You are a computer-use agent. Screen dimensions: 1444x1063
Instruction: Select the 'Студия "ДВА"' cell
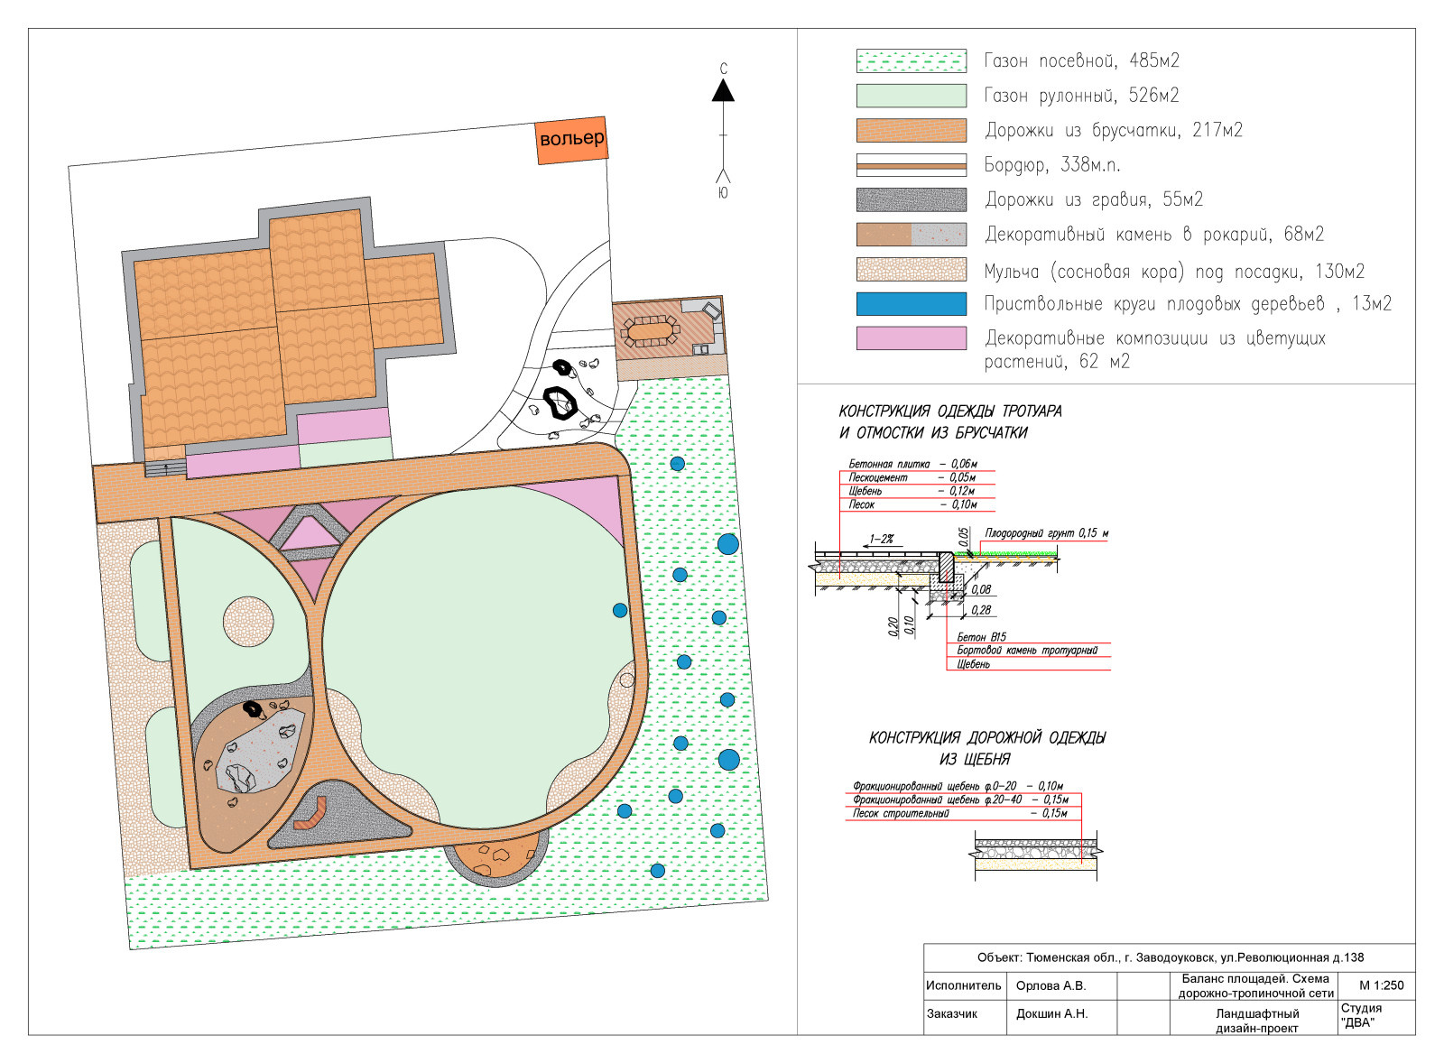[1377, 1015]
